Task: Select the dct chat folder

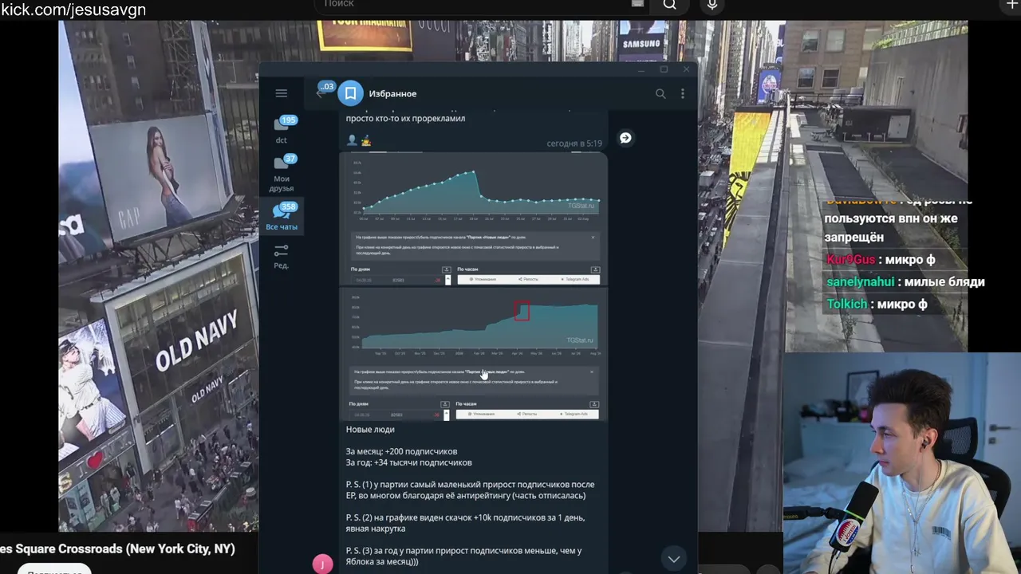Action: 282,131
